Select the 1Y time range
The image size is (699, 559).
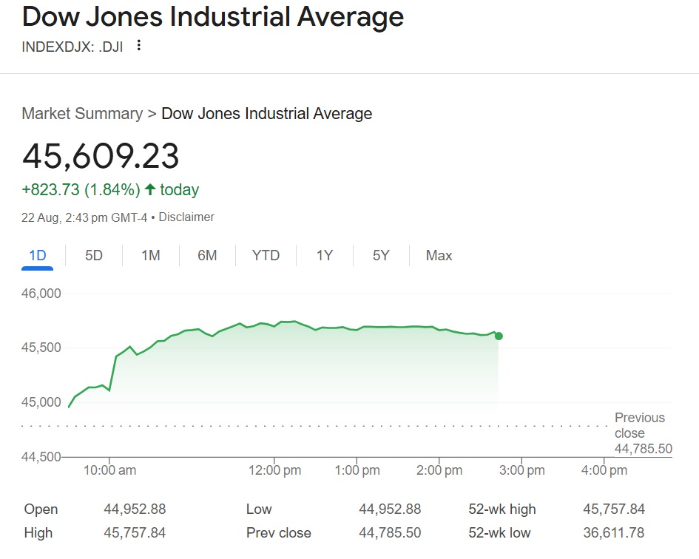pos(323,255)
